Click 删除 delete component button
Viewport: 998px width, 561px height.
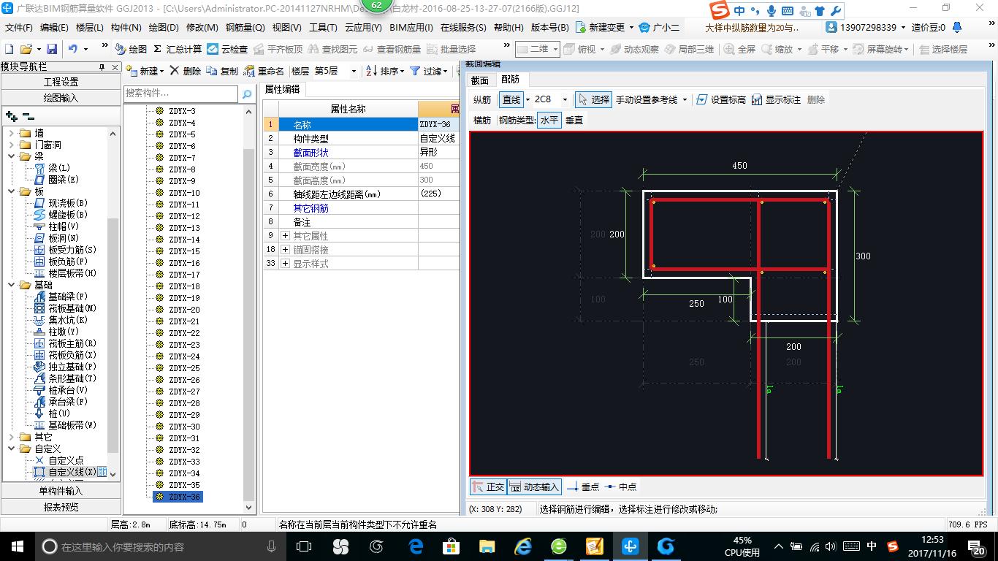tap(186, 71)
